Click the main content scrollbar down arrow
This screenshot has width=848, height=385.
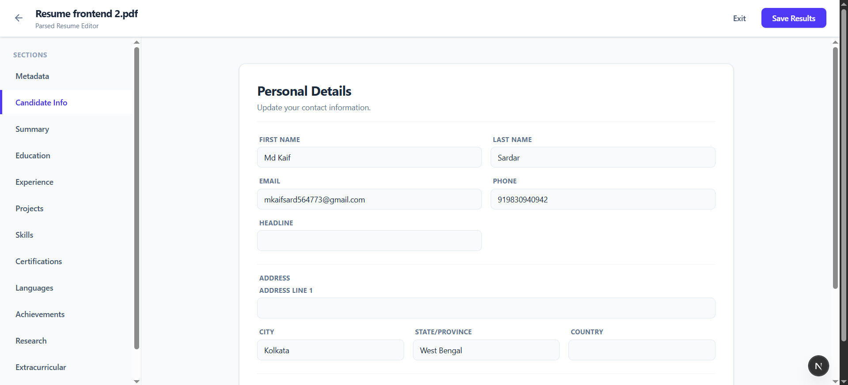pos(835,382)
